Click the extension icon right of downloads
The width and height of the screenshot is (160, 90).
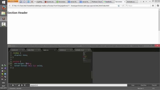coord(158,5)
